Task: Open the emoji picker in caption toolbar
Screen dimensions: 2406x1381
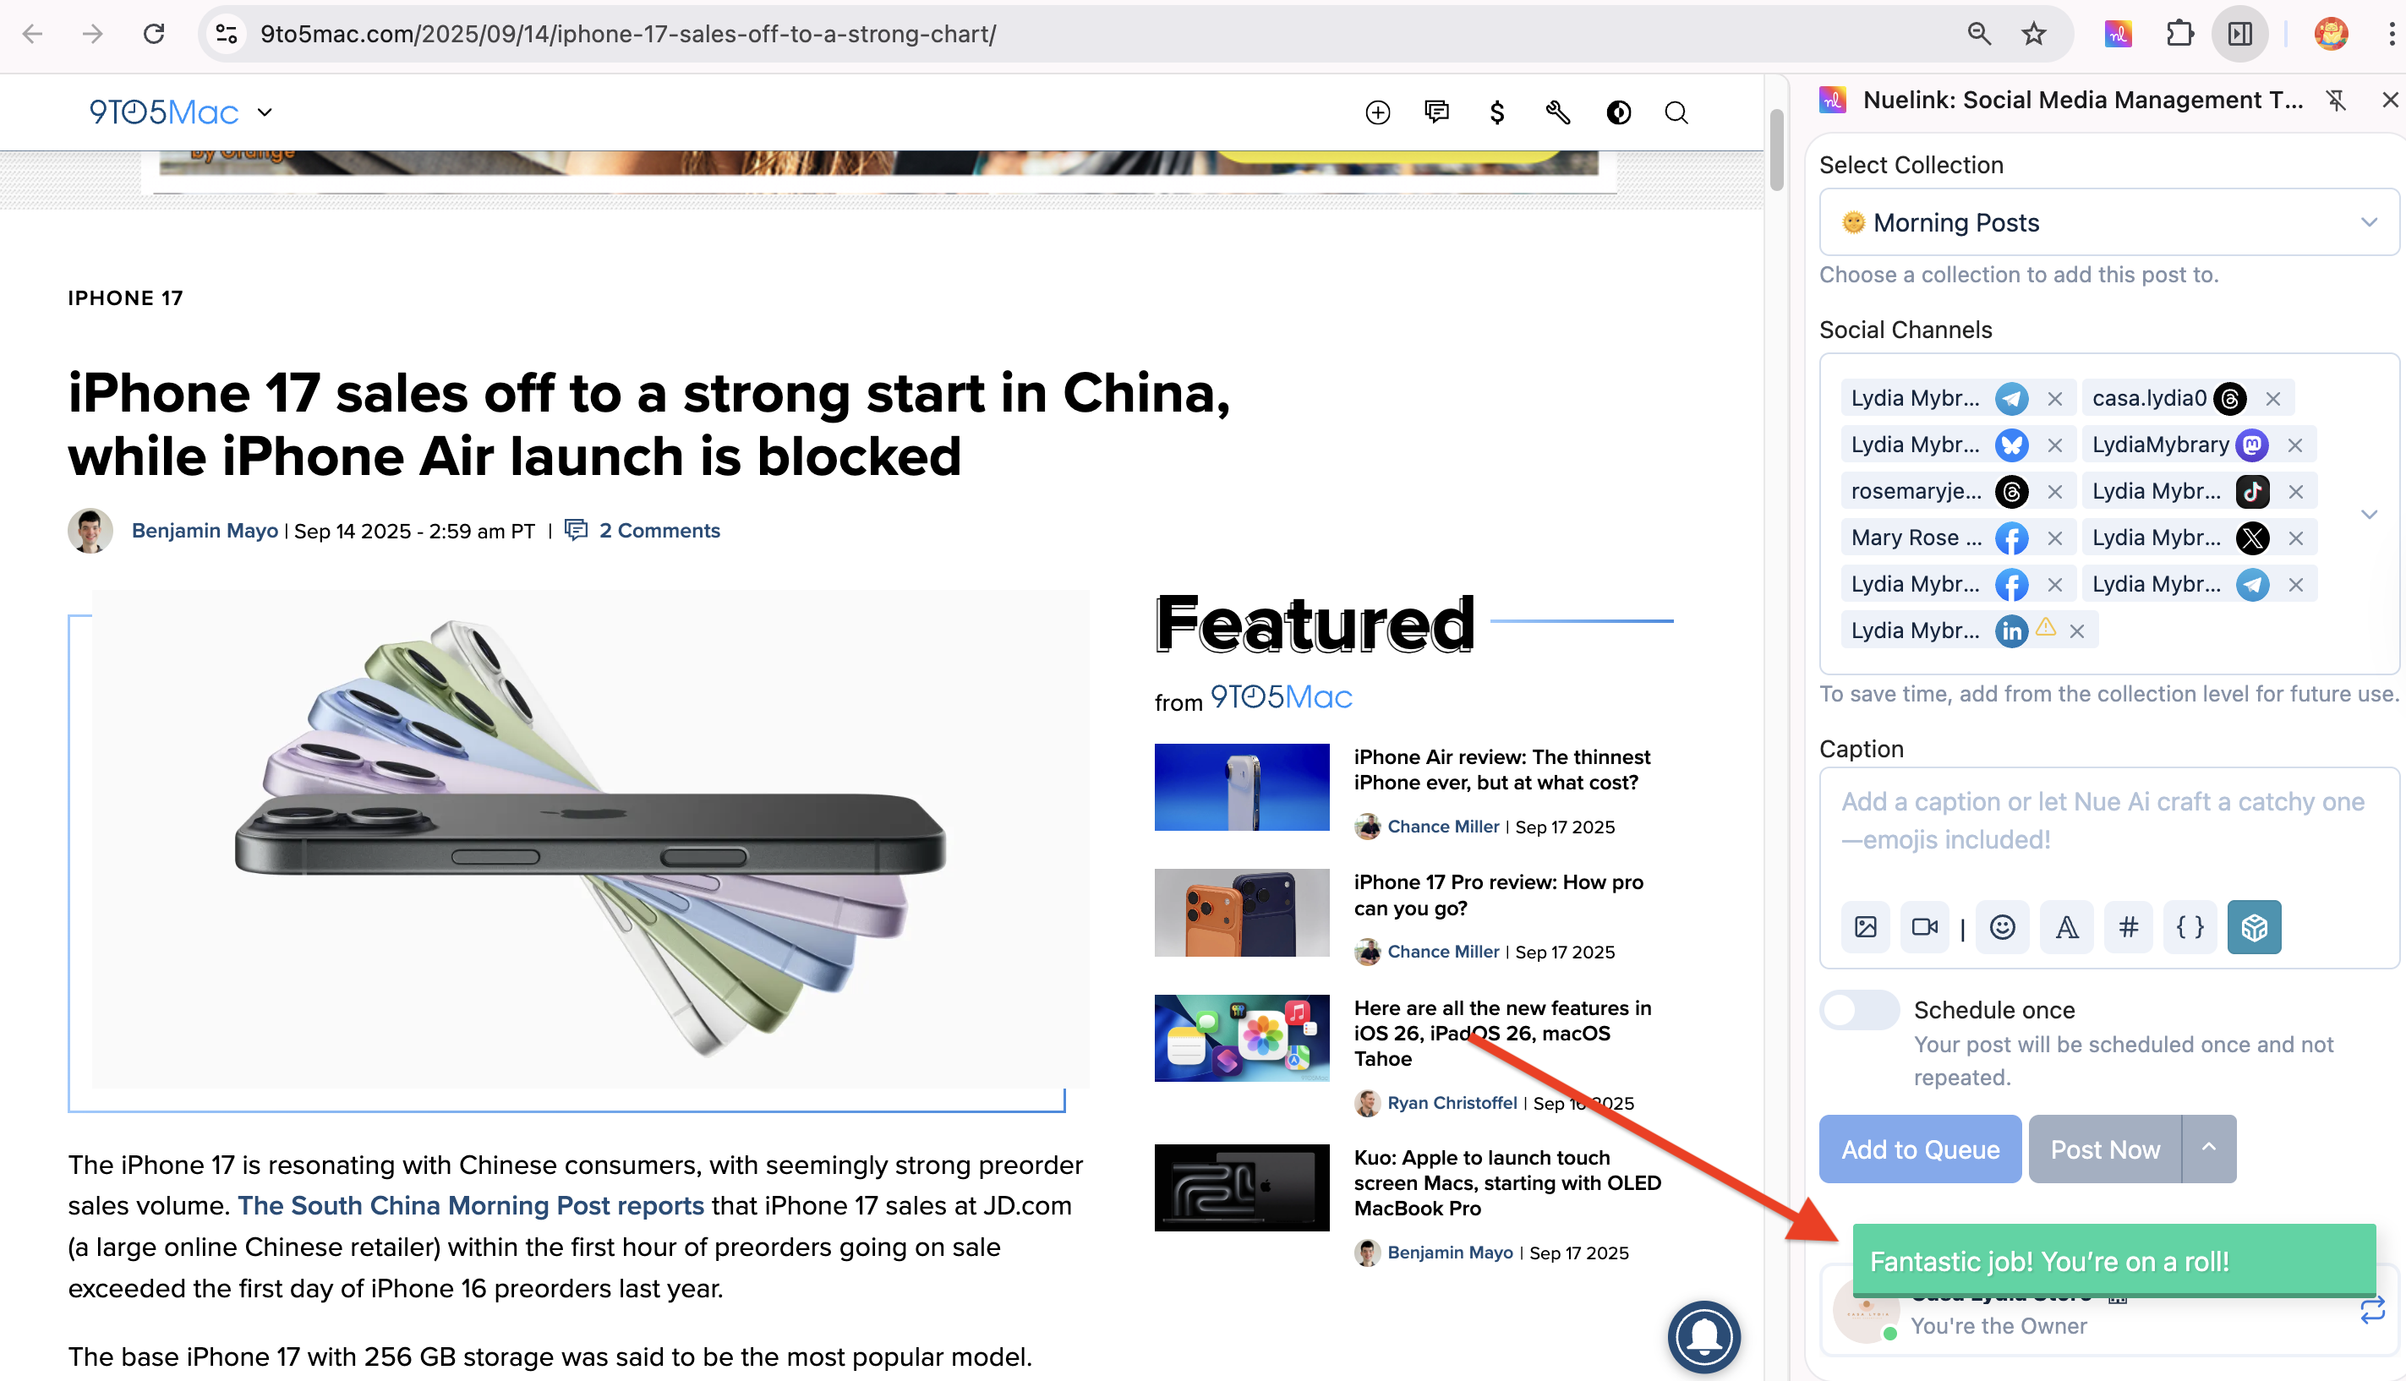Action: pyautogui.click(x=2002, y=926)
